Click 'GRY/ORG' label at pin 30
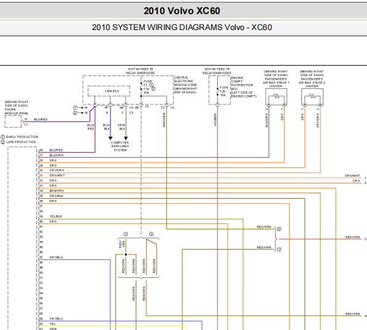367x330 pixels. coord(56,171)
